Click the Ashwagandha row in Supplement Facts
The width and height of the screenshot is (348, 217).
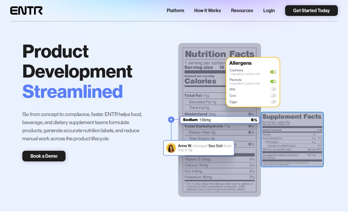(x=292, y=156)
